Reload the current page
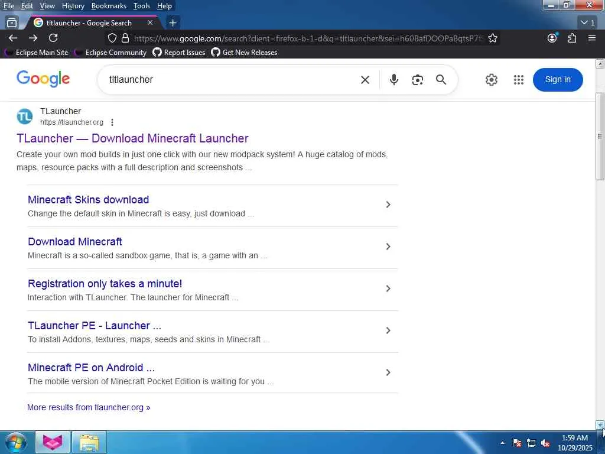The height and width of the screenshot is (454, 605). pos(53,38)
